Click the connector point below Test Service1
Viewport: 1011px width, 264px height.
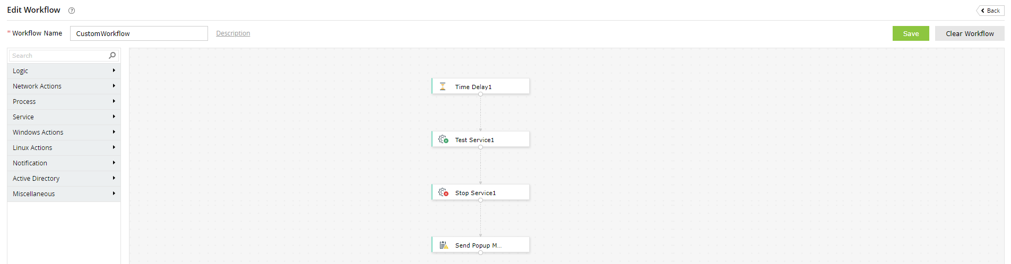[480, 147]
